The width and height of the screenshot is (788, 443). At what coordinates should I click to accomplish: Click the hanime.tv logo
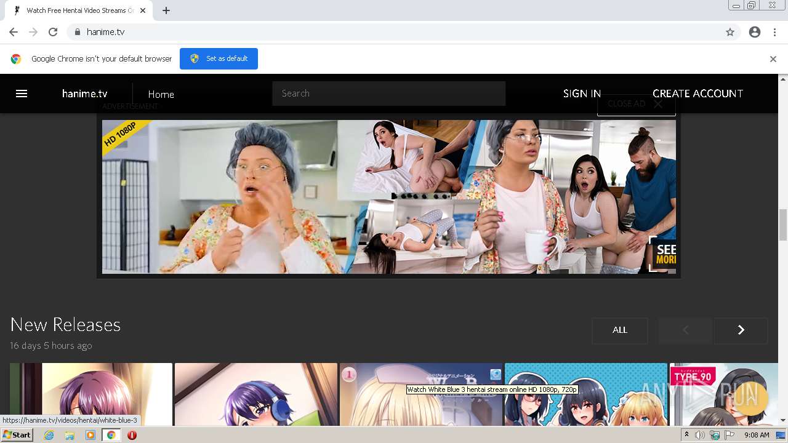tap(85, 94)
